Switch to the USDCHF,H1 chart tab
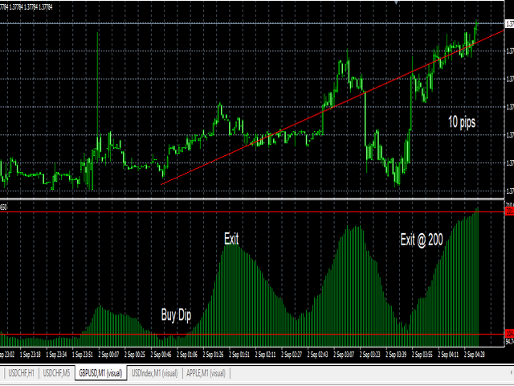Screen dimensions: 514x386 22,372
